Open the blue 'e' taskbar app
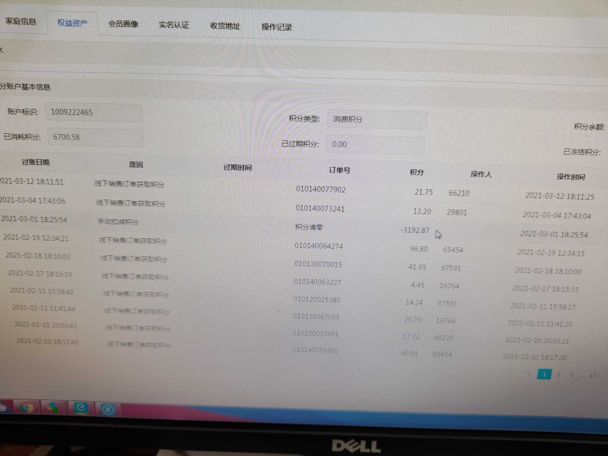This screenshot has height=456, width=608. [81, 408]
